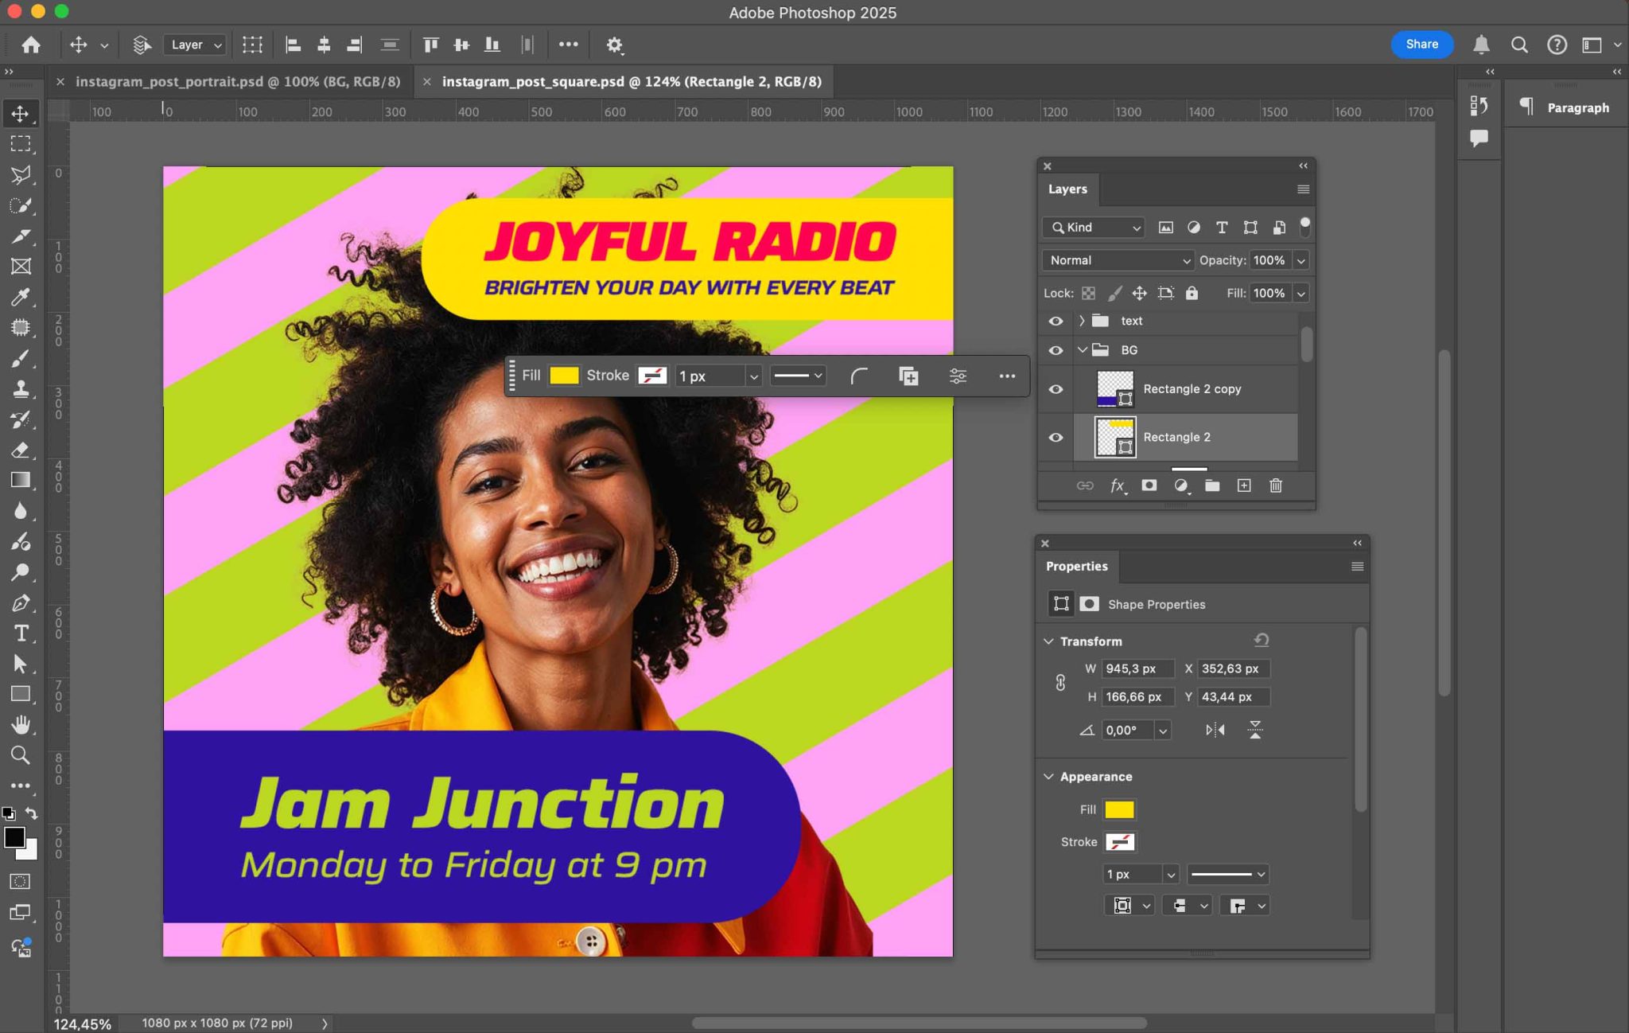Click the Rectangle 2 layer thumbnail
The image size is (1629, 1033).
point(1116,436)
